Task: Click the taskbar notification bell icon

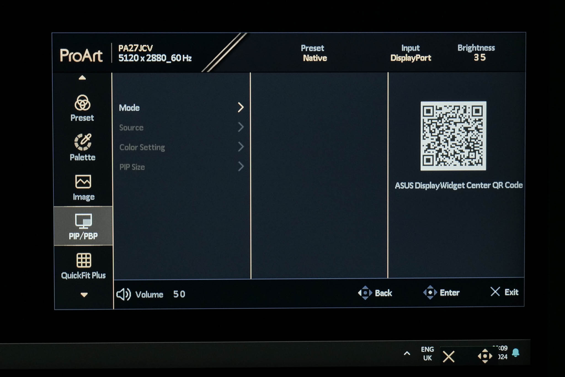Action: click(x=515, y=353)
